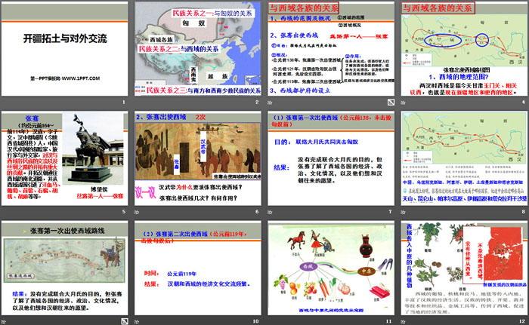Select slide 12 with plant illustrations

coord(464,268)
